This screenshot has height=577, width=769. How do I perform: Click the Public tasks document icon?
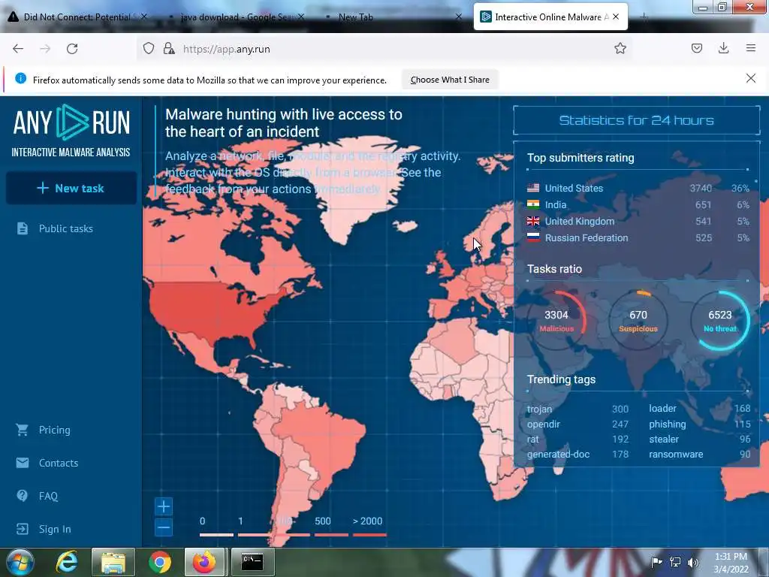pyautogui.click(x=22, y=228)
